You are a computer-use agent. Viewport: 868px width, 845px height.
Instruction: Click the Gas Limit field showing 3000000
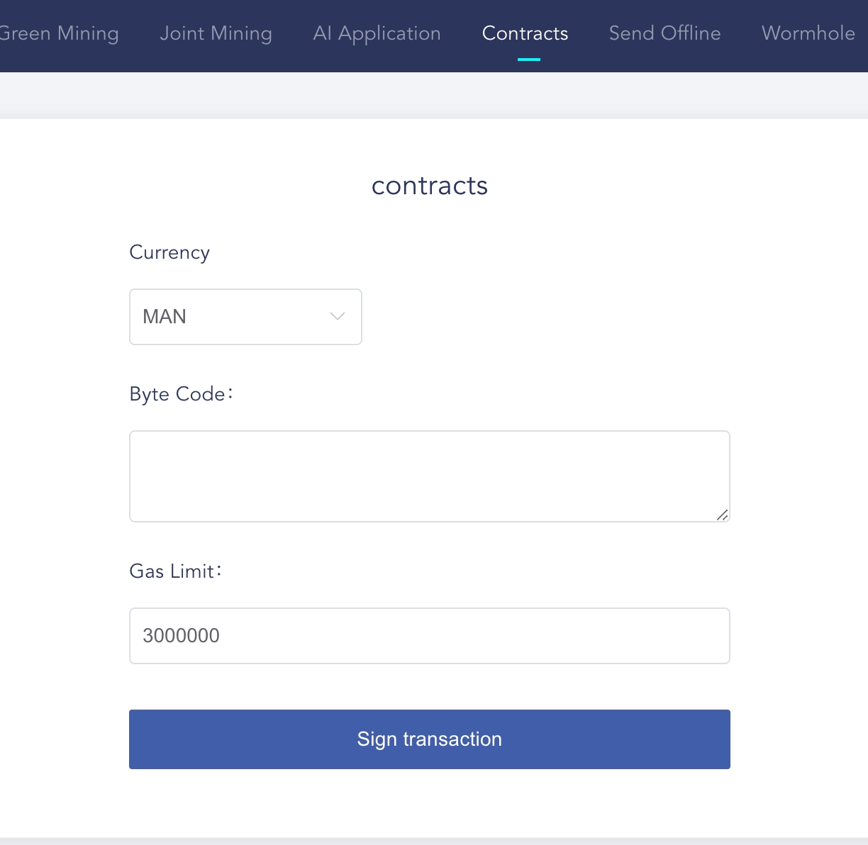point(429,635)
